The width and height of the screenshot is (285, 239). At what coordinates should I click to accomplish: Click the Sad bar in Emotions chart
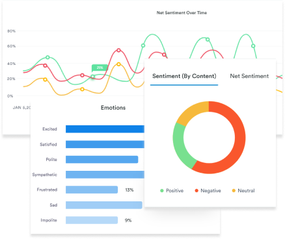point(104,205)
